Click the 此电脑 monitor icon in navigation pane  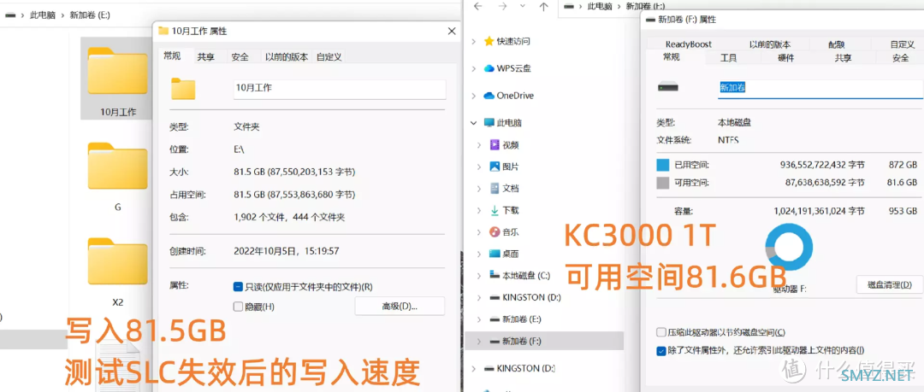point(489,122)
